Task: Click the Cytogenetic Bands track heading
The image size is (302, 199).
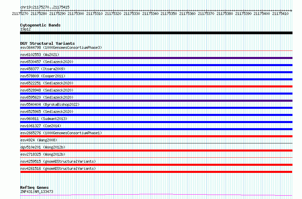Action: (40, 25)
